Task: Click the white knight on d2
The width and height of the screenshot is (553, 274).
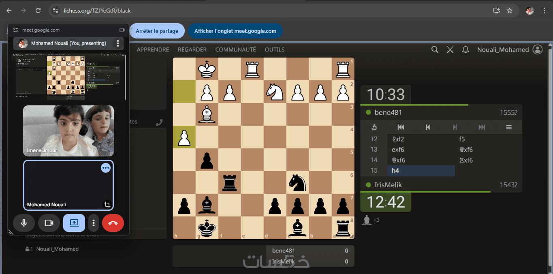Action: (275, 92)
